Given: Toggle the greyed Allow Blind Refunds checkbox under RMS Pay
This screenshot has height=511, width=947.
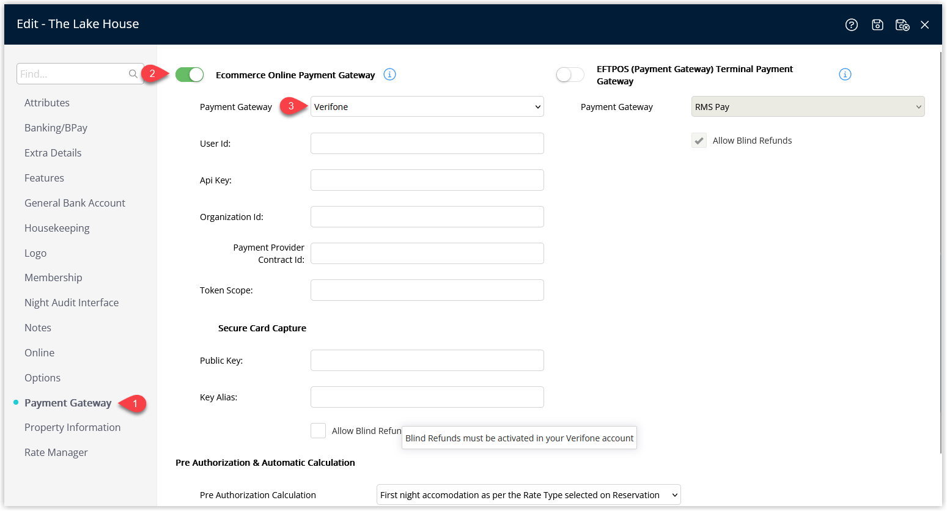Looking at the screenshot, I should (699, 141).
